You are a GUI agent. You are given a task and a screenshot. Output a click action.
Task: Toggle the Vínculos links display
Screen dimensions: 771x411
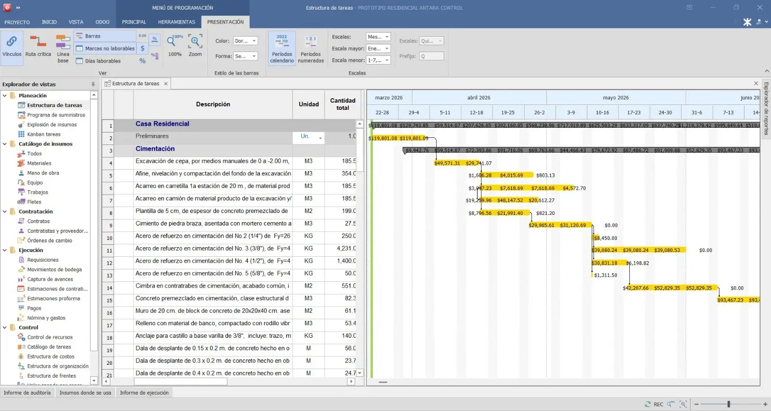[12, 46]
